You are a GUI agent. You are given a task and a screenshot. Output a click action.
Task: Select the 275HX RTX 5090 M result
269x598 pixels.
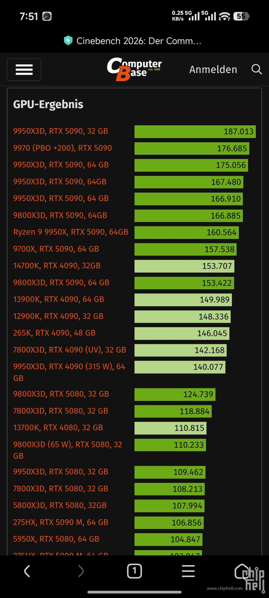(x=61, y=522)
